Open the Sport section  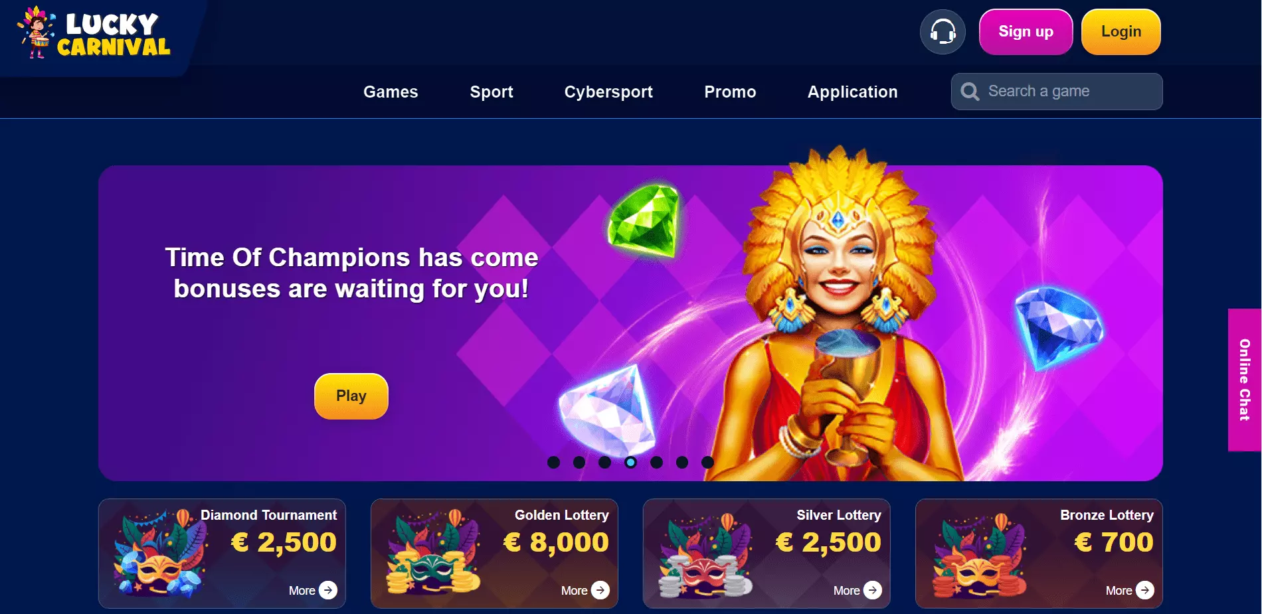492,92
